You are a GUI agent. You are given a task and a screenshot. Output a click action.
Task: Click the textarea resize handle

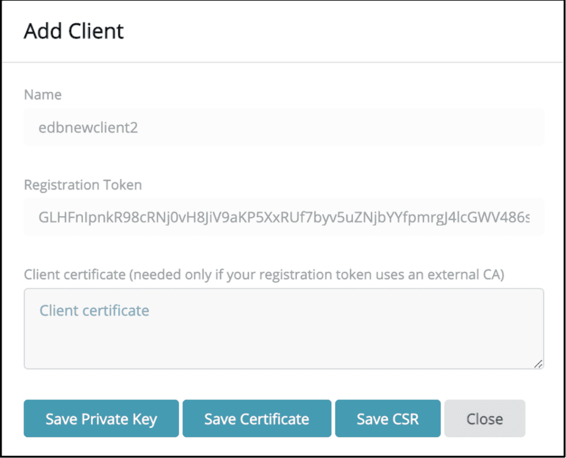click(539, 364)
